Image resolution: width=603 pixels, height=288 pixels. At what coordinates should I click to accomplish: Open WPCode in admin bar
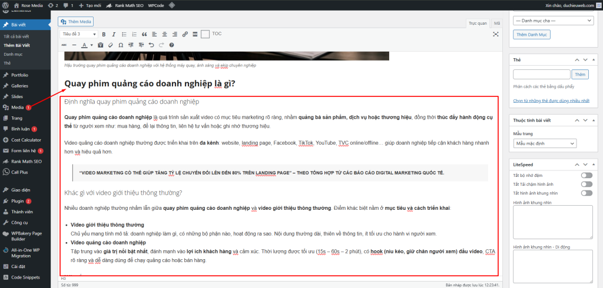tap(155, 5)
